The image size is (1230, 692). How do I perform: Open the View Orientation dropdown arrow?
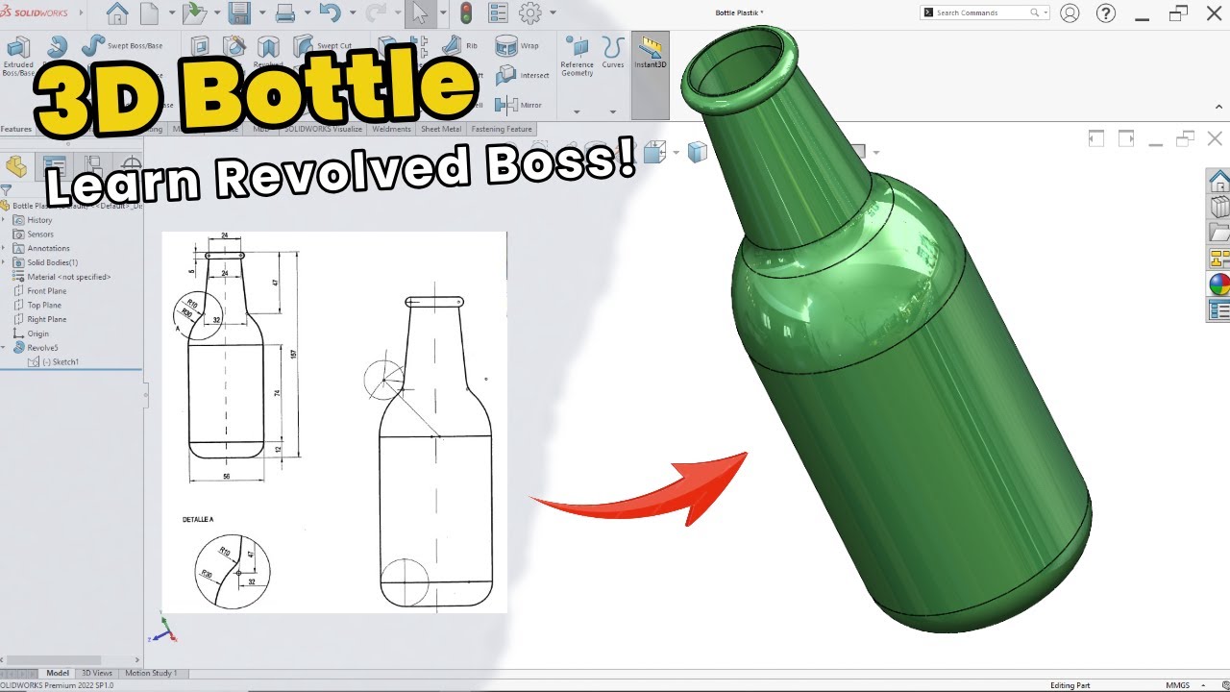click(x=676, y=153)
